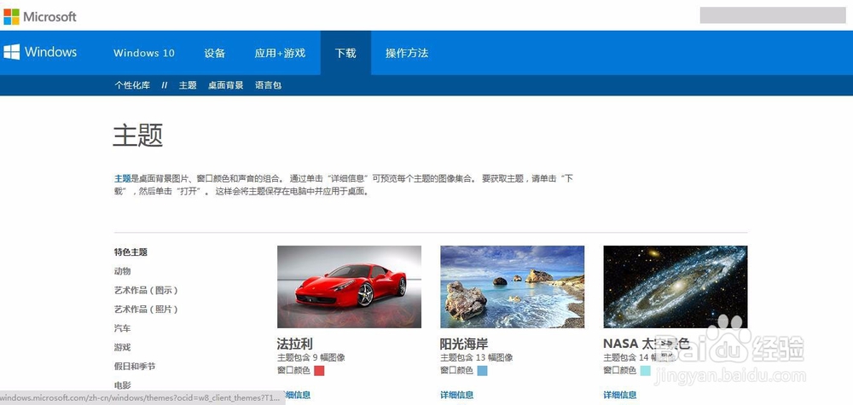Click text 主题包含 9 幅图像
This screenshot has width=853, height=405.
[x=311, y=358]
